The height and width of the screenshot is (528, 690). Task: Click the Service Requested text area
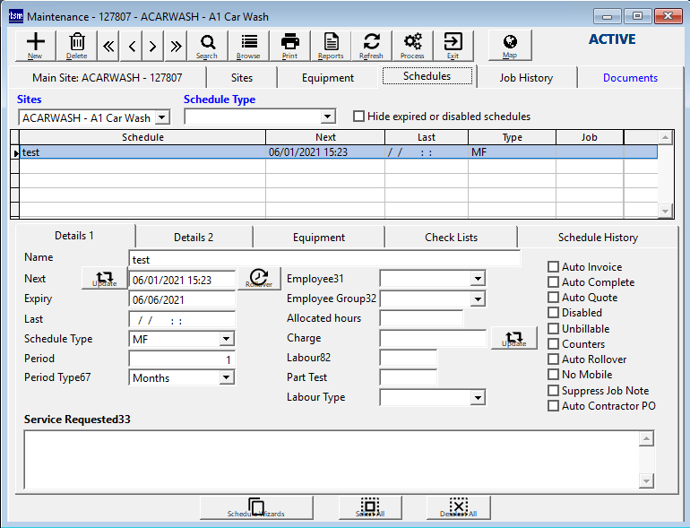pyautogui.click(x=332, y=458)
